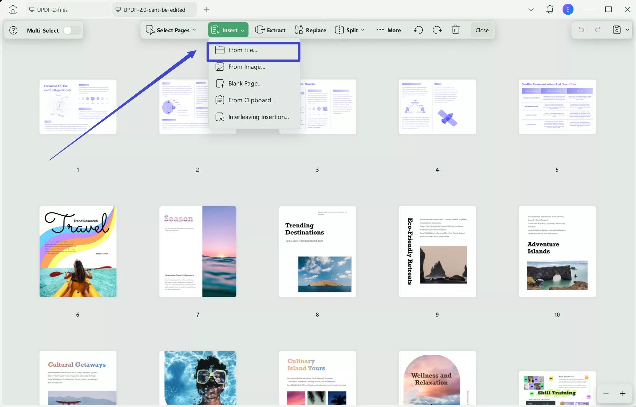Click the zoom in plus control
Viewport: 636px width, 407px height.
pyautogui.click(x=623, y=394)
